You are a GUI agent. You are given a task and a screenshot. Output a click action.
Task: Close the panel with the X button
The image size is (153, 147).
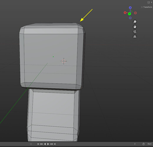pos(152,2)
